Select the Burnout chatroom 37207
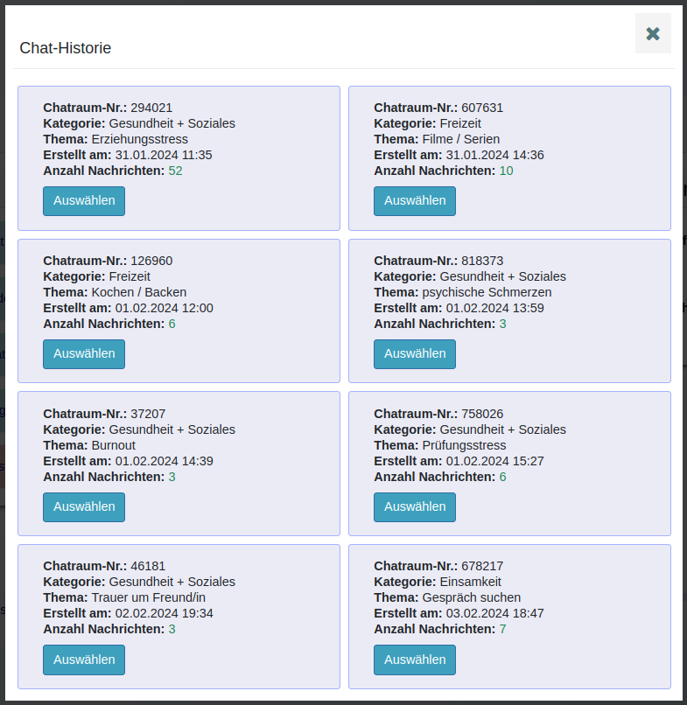Viewport: 687px width, 705px height. click(x=84, y=506)
